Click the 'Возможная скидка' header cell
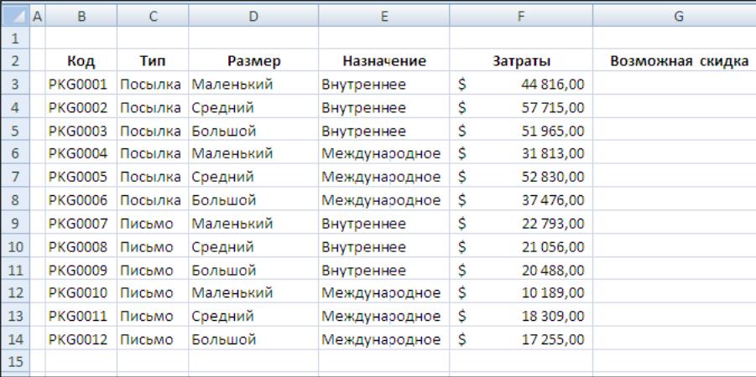The width and height of the screenshot is (756, 377). coord(675,60)
